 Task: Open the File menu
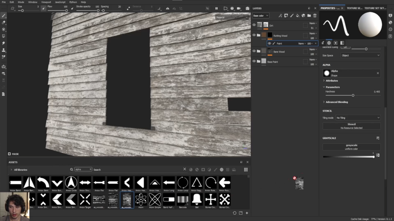pyautogui.click(x=4, y=2)
